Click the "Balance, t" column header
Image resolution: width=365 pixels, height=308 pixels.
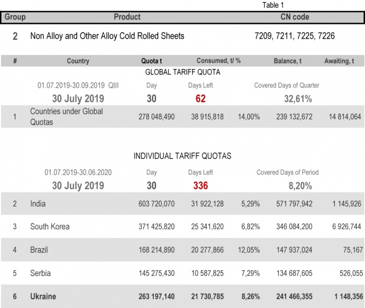(x=287, y=61)
